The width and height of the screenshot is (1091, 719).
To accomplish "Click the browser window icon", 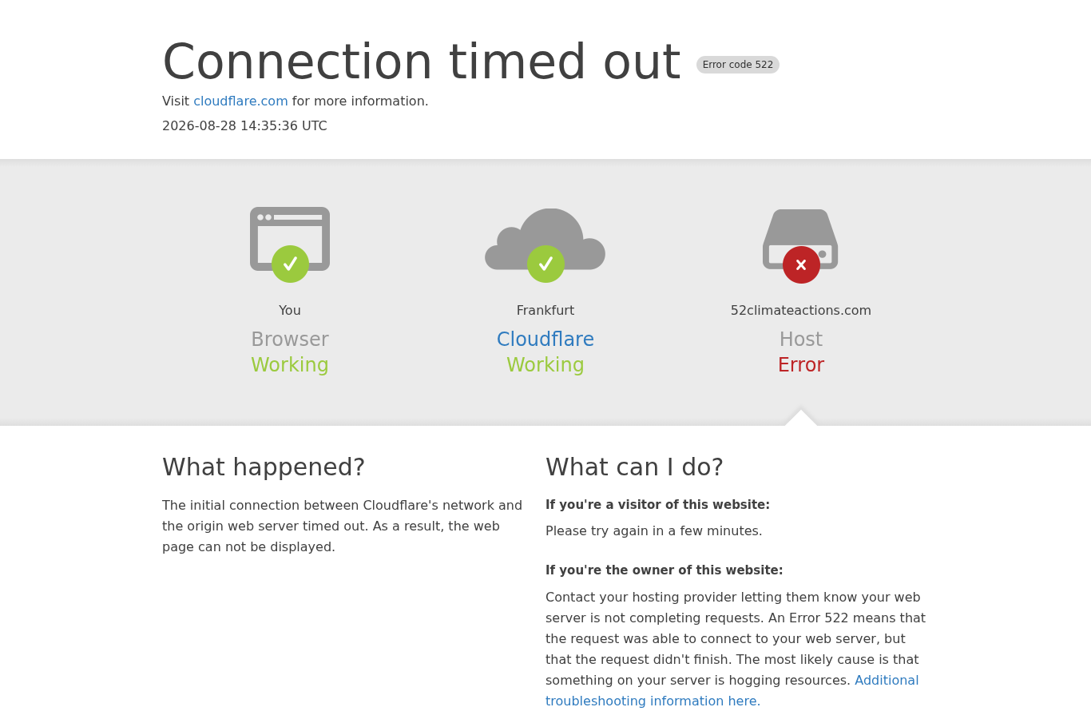I will click(290, 238).
